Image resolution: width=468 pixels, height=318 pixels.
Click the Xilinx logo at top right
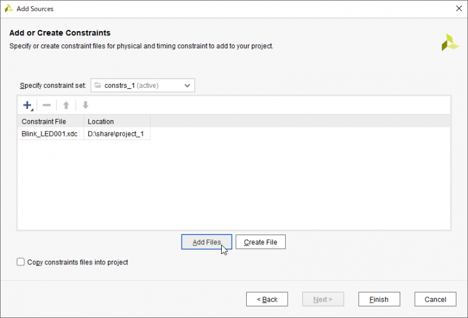click(450, 43)
